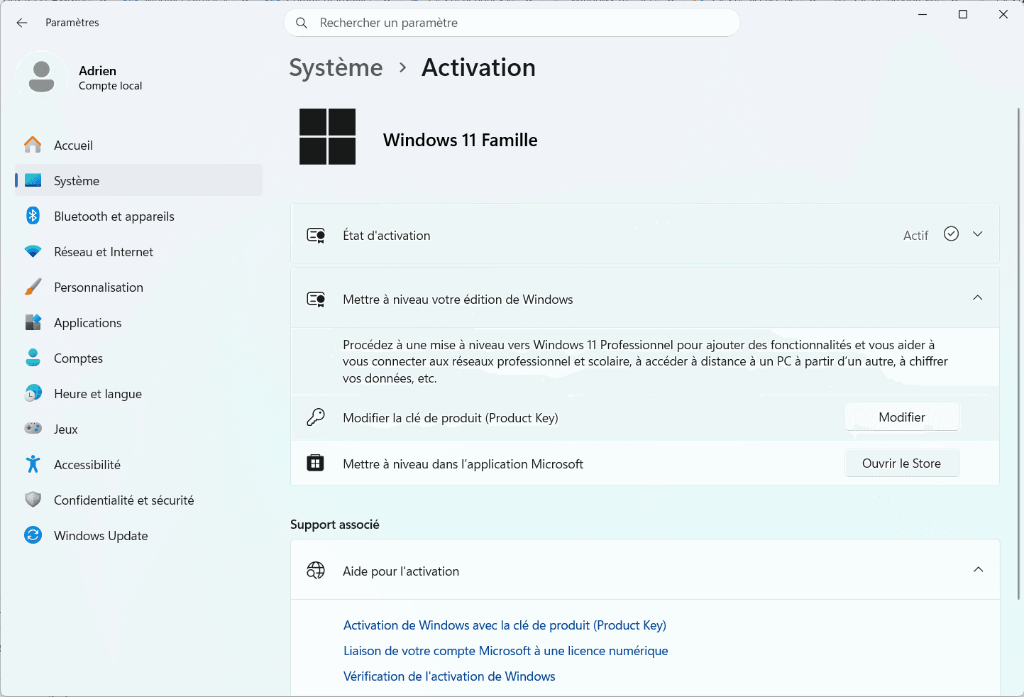Click the Heure et langue clock icon
The image size is (1024, 697).
click(x=33, y=393)
